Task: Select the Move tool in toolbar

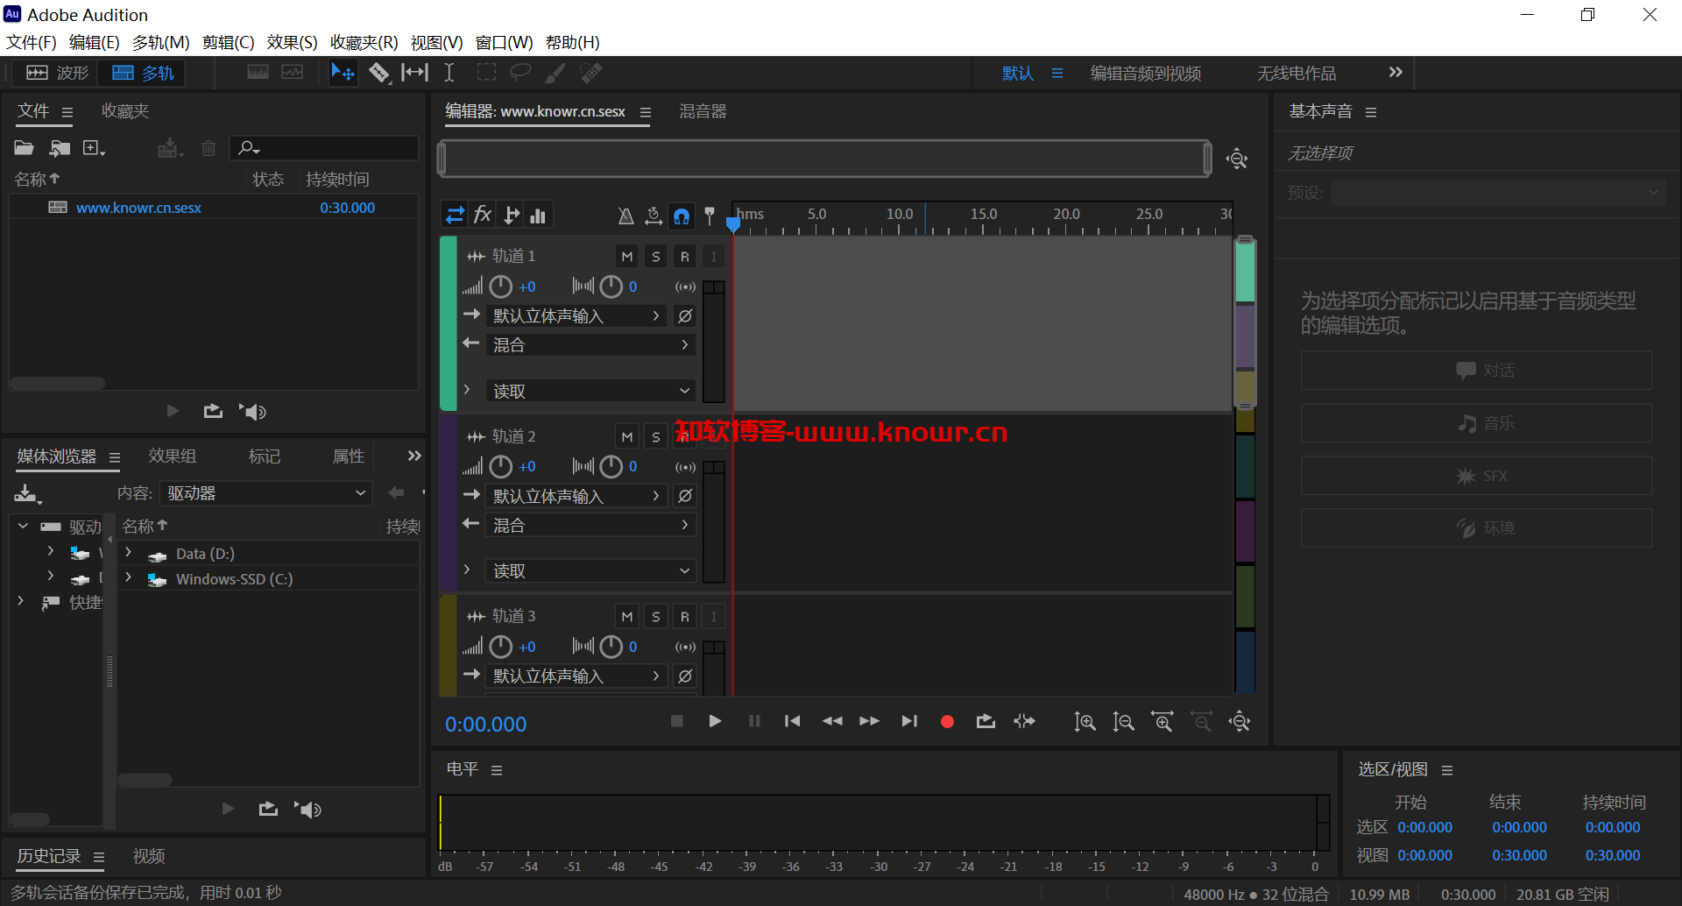Action: pos(343,73)
